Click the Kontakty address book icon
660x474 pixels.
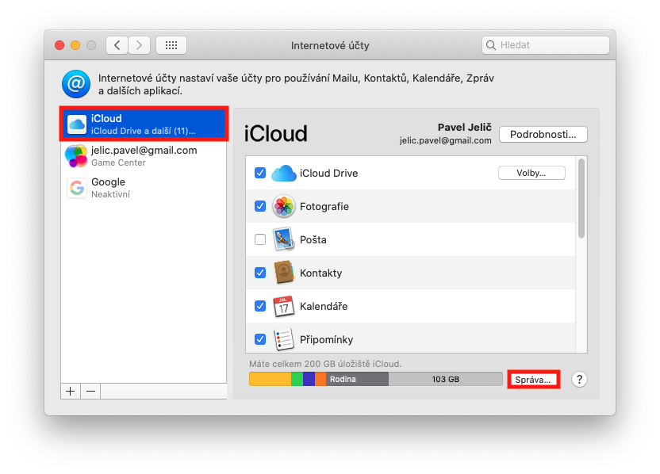(x=283, y=273)
